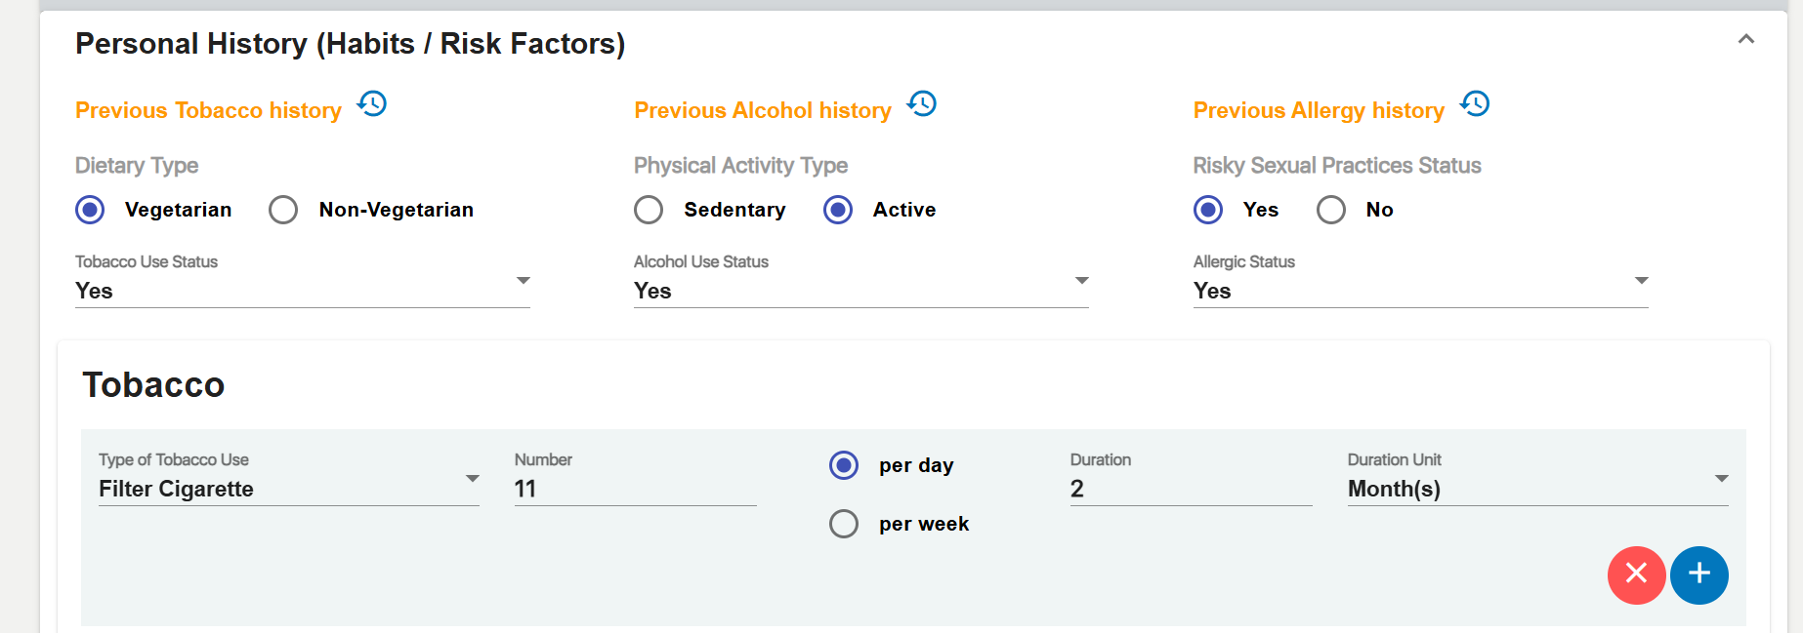Select the Vegetarian dietary type
Viewport: 1803px width, 633px height.
click(90, 210)
